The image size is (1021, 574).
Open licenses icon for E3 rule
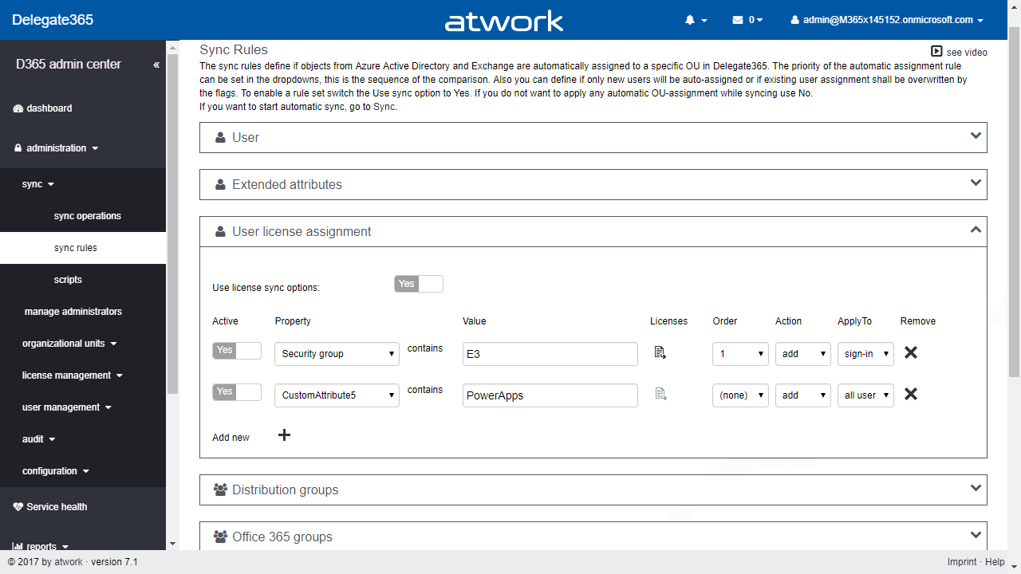(660, 352)
